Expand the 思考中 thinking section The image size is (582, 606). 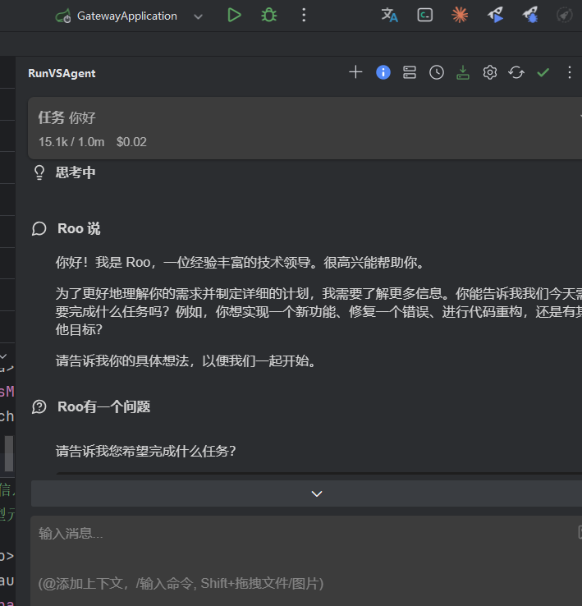76,172
